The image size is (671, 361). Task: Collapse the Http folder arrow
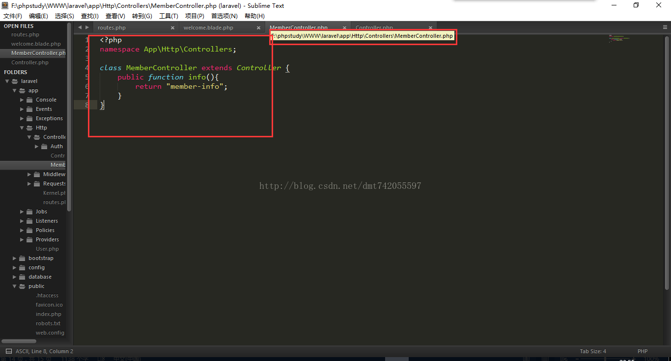[22, 128]
